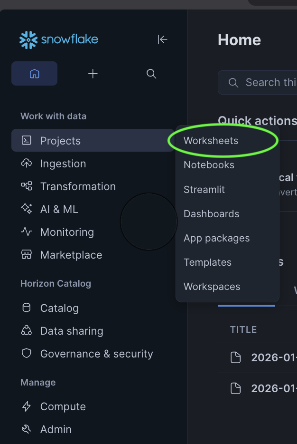
Task: Go to Governance & security
Action: 97,354
